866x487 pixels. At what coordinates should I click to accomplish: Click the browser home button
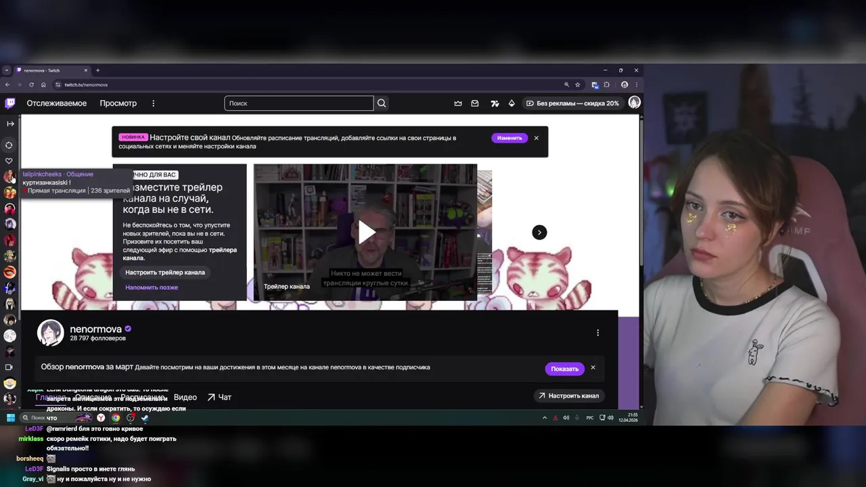(43, 85)
